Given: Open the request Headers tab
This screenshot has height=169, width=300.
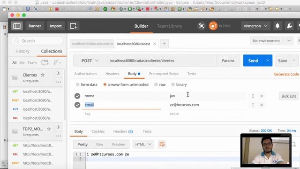Looking at the screenshot, I should coord(112,74).
